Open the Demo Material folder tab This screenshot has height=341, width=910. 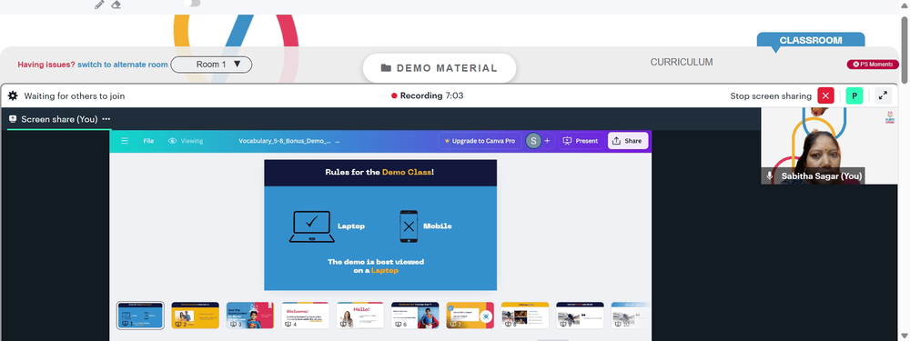click(440, 68)
